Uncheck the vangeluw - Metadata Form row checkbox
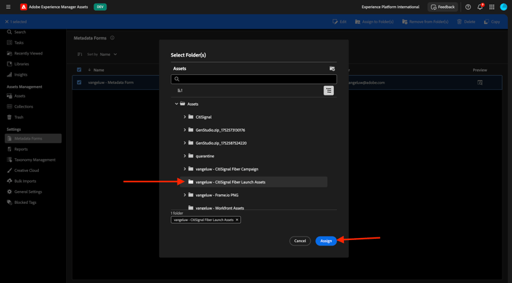 coord(79,83)
